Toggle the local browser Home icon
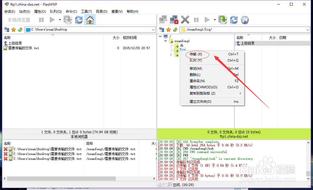 click(90, 20)
